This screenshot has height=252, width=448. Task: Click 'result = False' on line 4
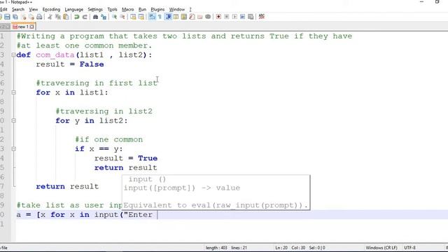pyautogui.click(x=70, y=64)
